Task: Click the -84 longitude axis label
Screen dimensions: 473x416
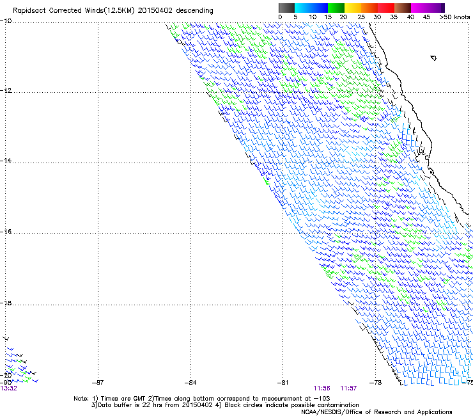Action: coord(190,383)
